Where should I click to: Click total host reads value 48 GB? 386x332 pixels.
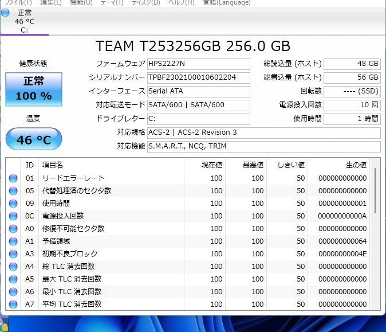(352, 64)
